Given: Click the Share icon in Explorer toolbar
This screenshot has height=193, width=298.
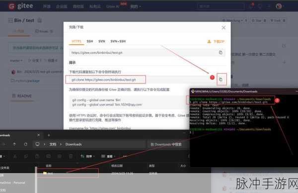Looking at the screenshot, I should (60, 156).
